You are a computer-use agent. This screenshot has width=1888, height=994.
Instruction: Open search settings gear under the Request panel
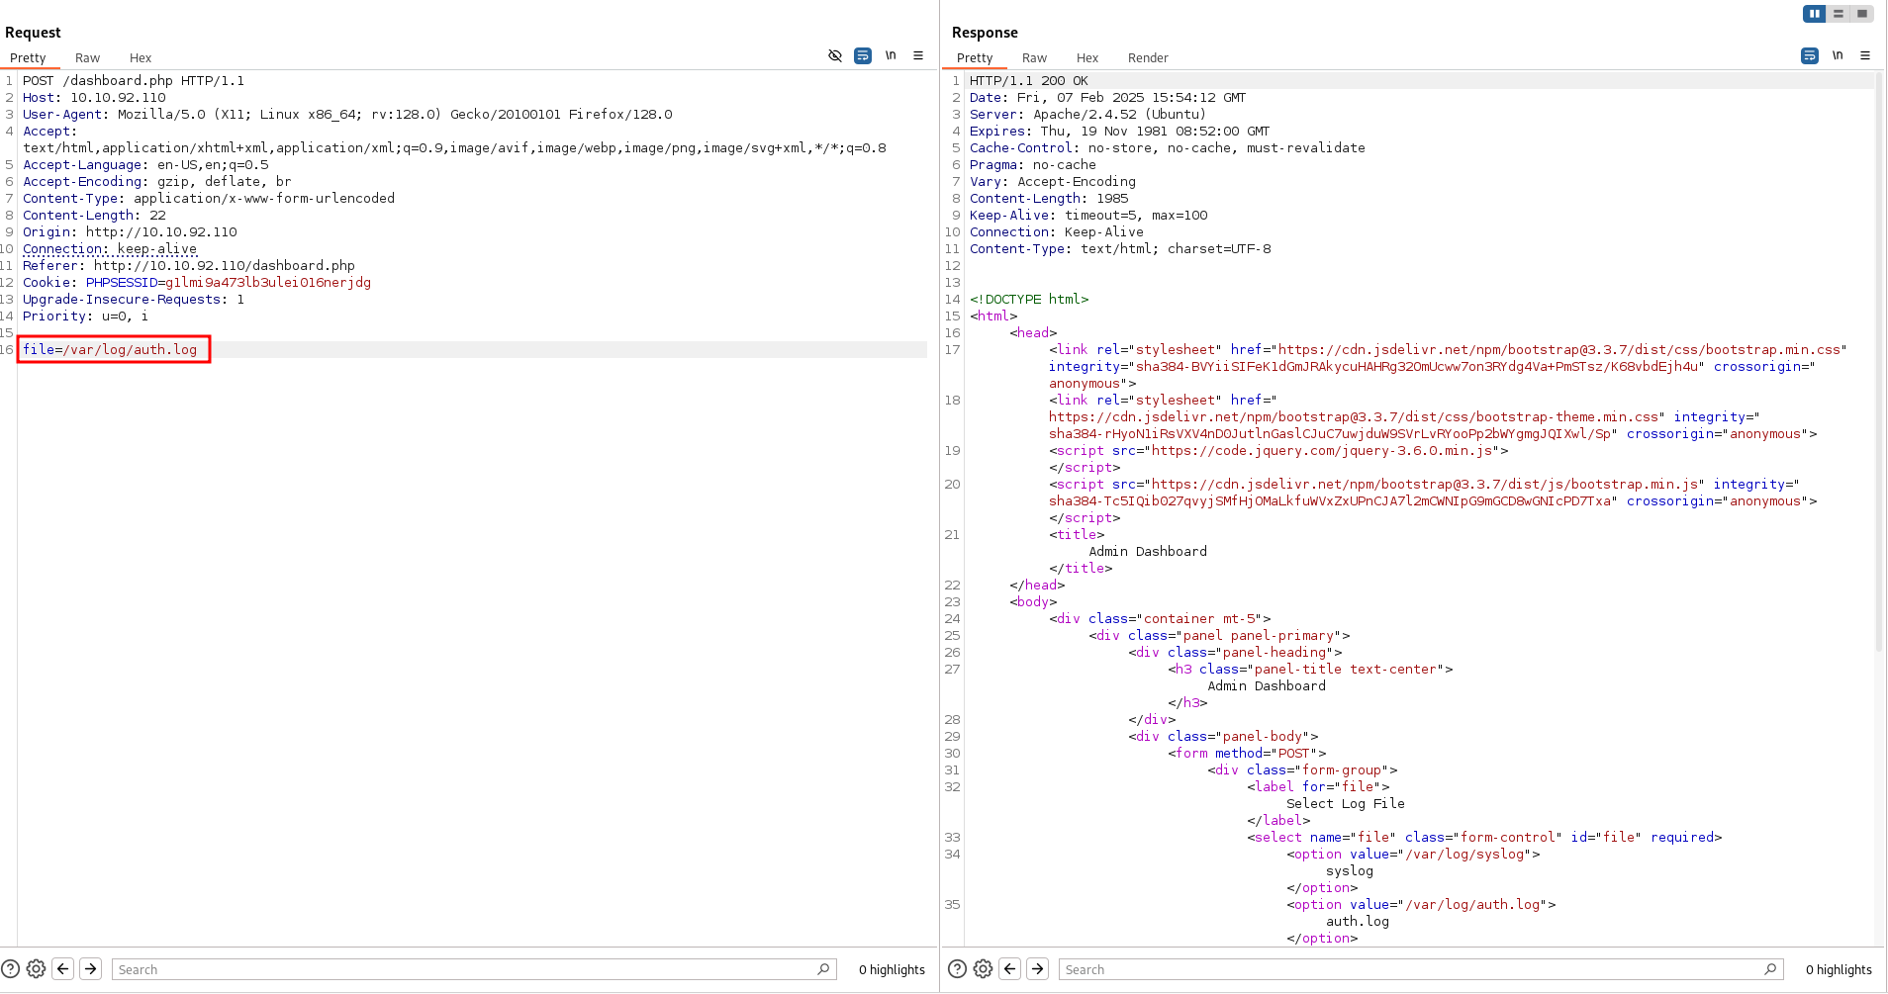(x=37, y=969)
